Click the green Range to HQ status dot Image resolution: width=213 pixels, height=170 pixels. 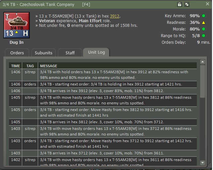(203, 35)
